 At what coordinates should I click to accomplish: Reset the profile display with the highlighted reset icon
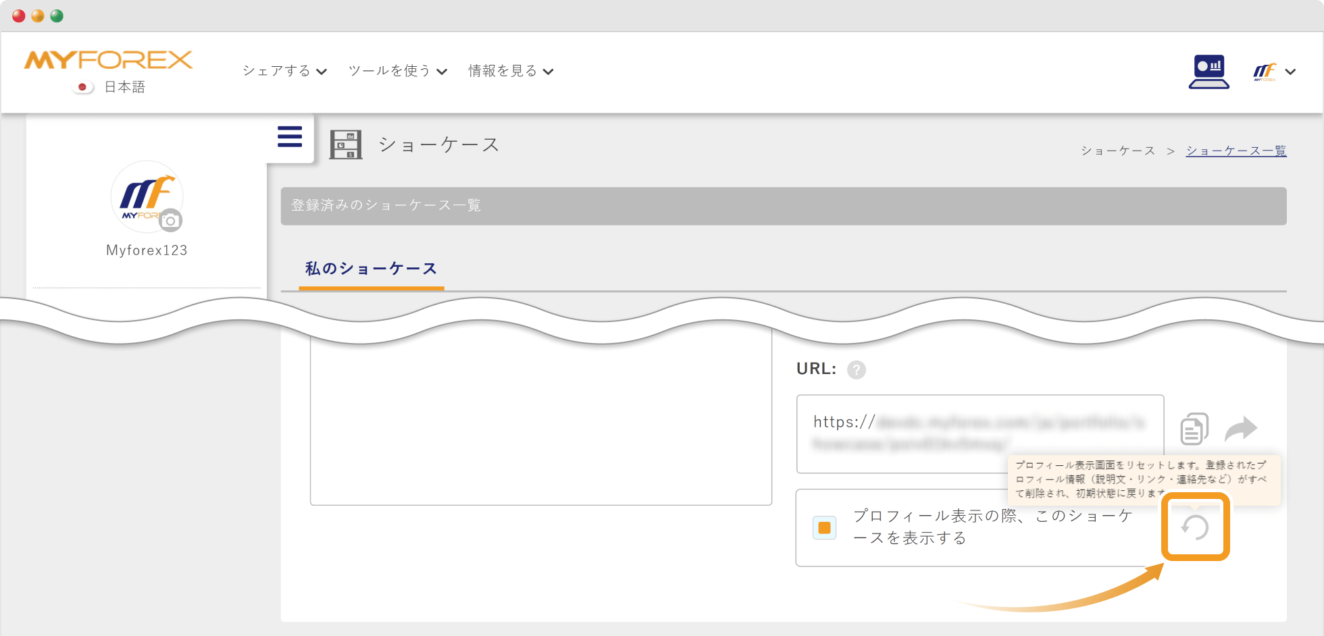[x=1195, y=527]
